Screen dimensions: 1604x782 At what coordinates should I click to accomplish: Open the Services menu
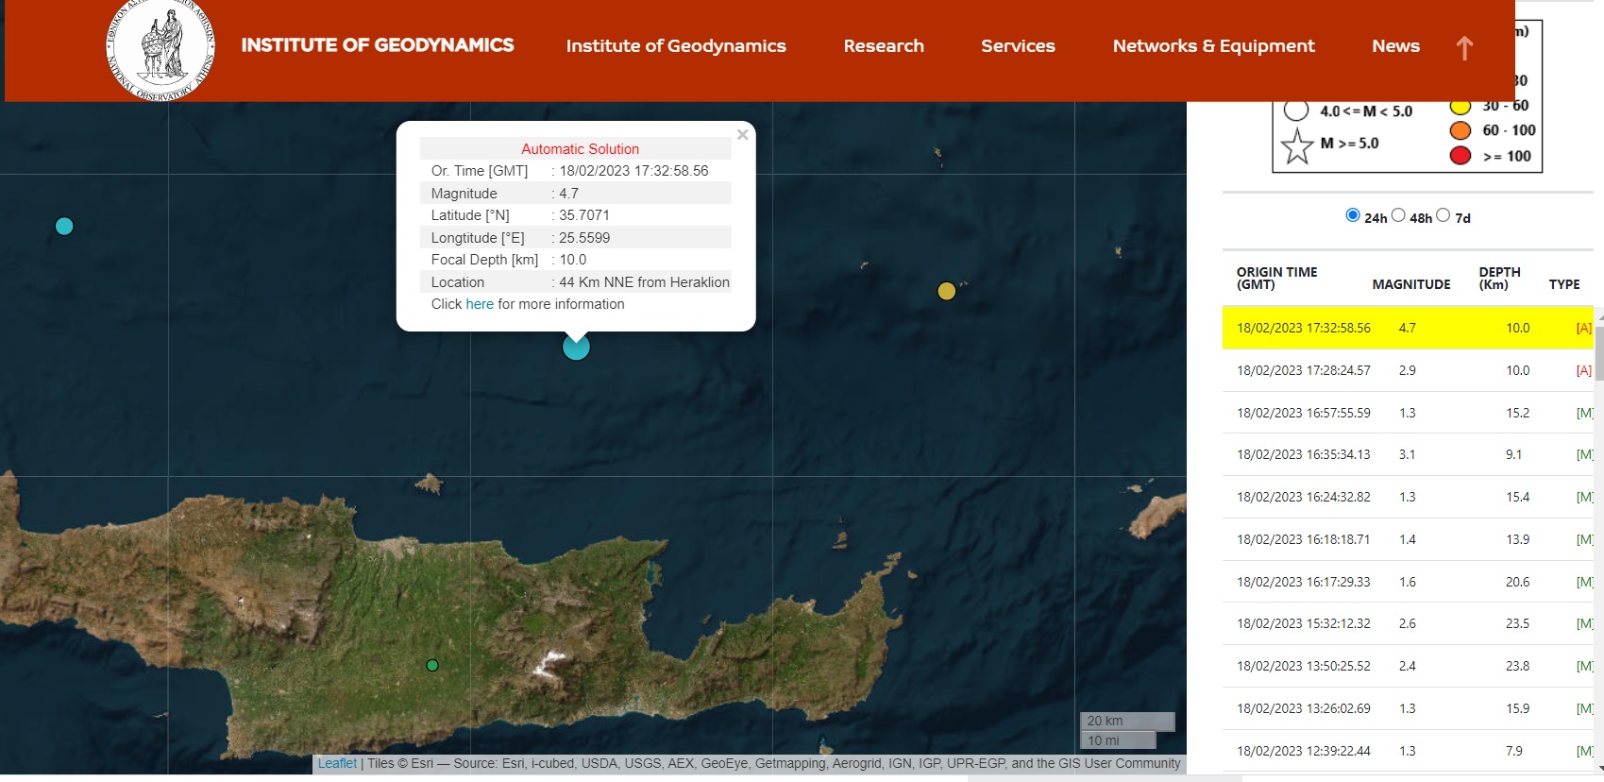coord(1018,45)
